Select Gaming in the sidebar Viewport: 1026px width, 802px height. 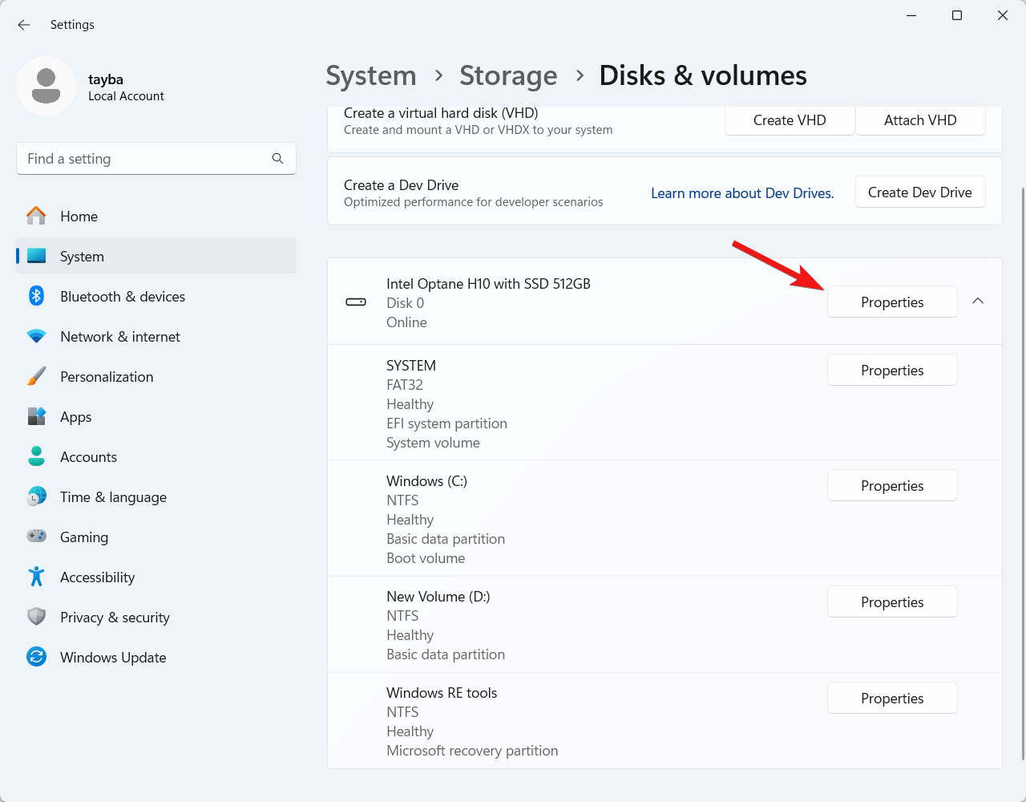point(83,537)
